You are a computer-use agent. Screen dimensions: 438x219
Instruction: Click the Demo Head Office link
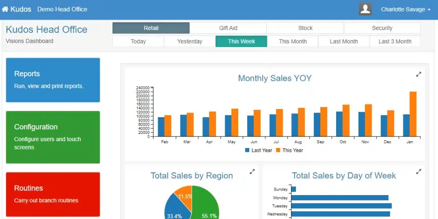(x=62, y=9)
